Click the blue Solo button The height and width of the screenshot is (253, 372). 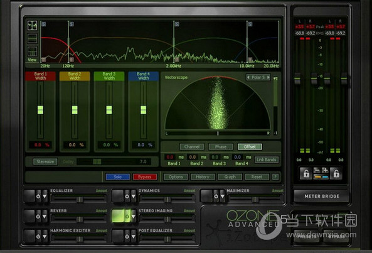tap(118, 177)
